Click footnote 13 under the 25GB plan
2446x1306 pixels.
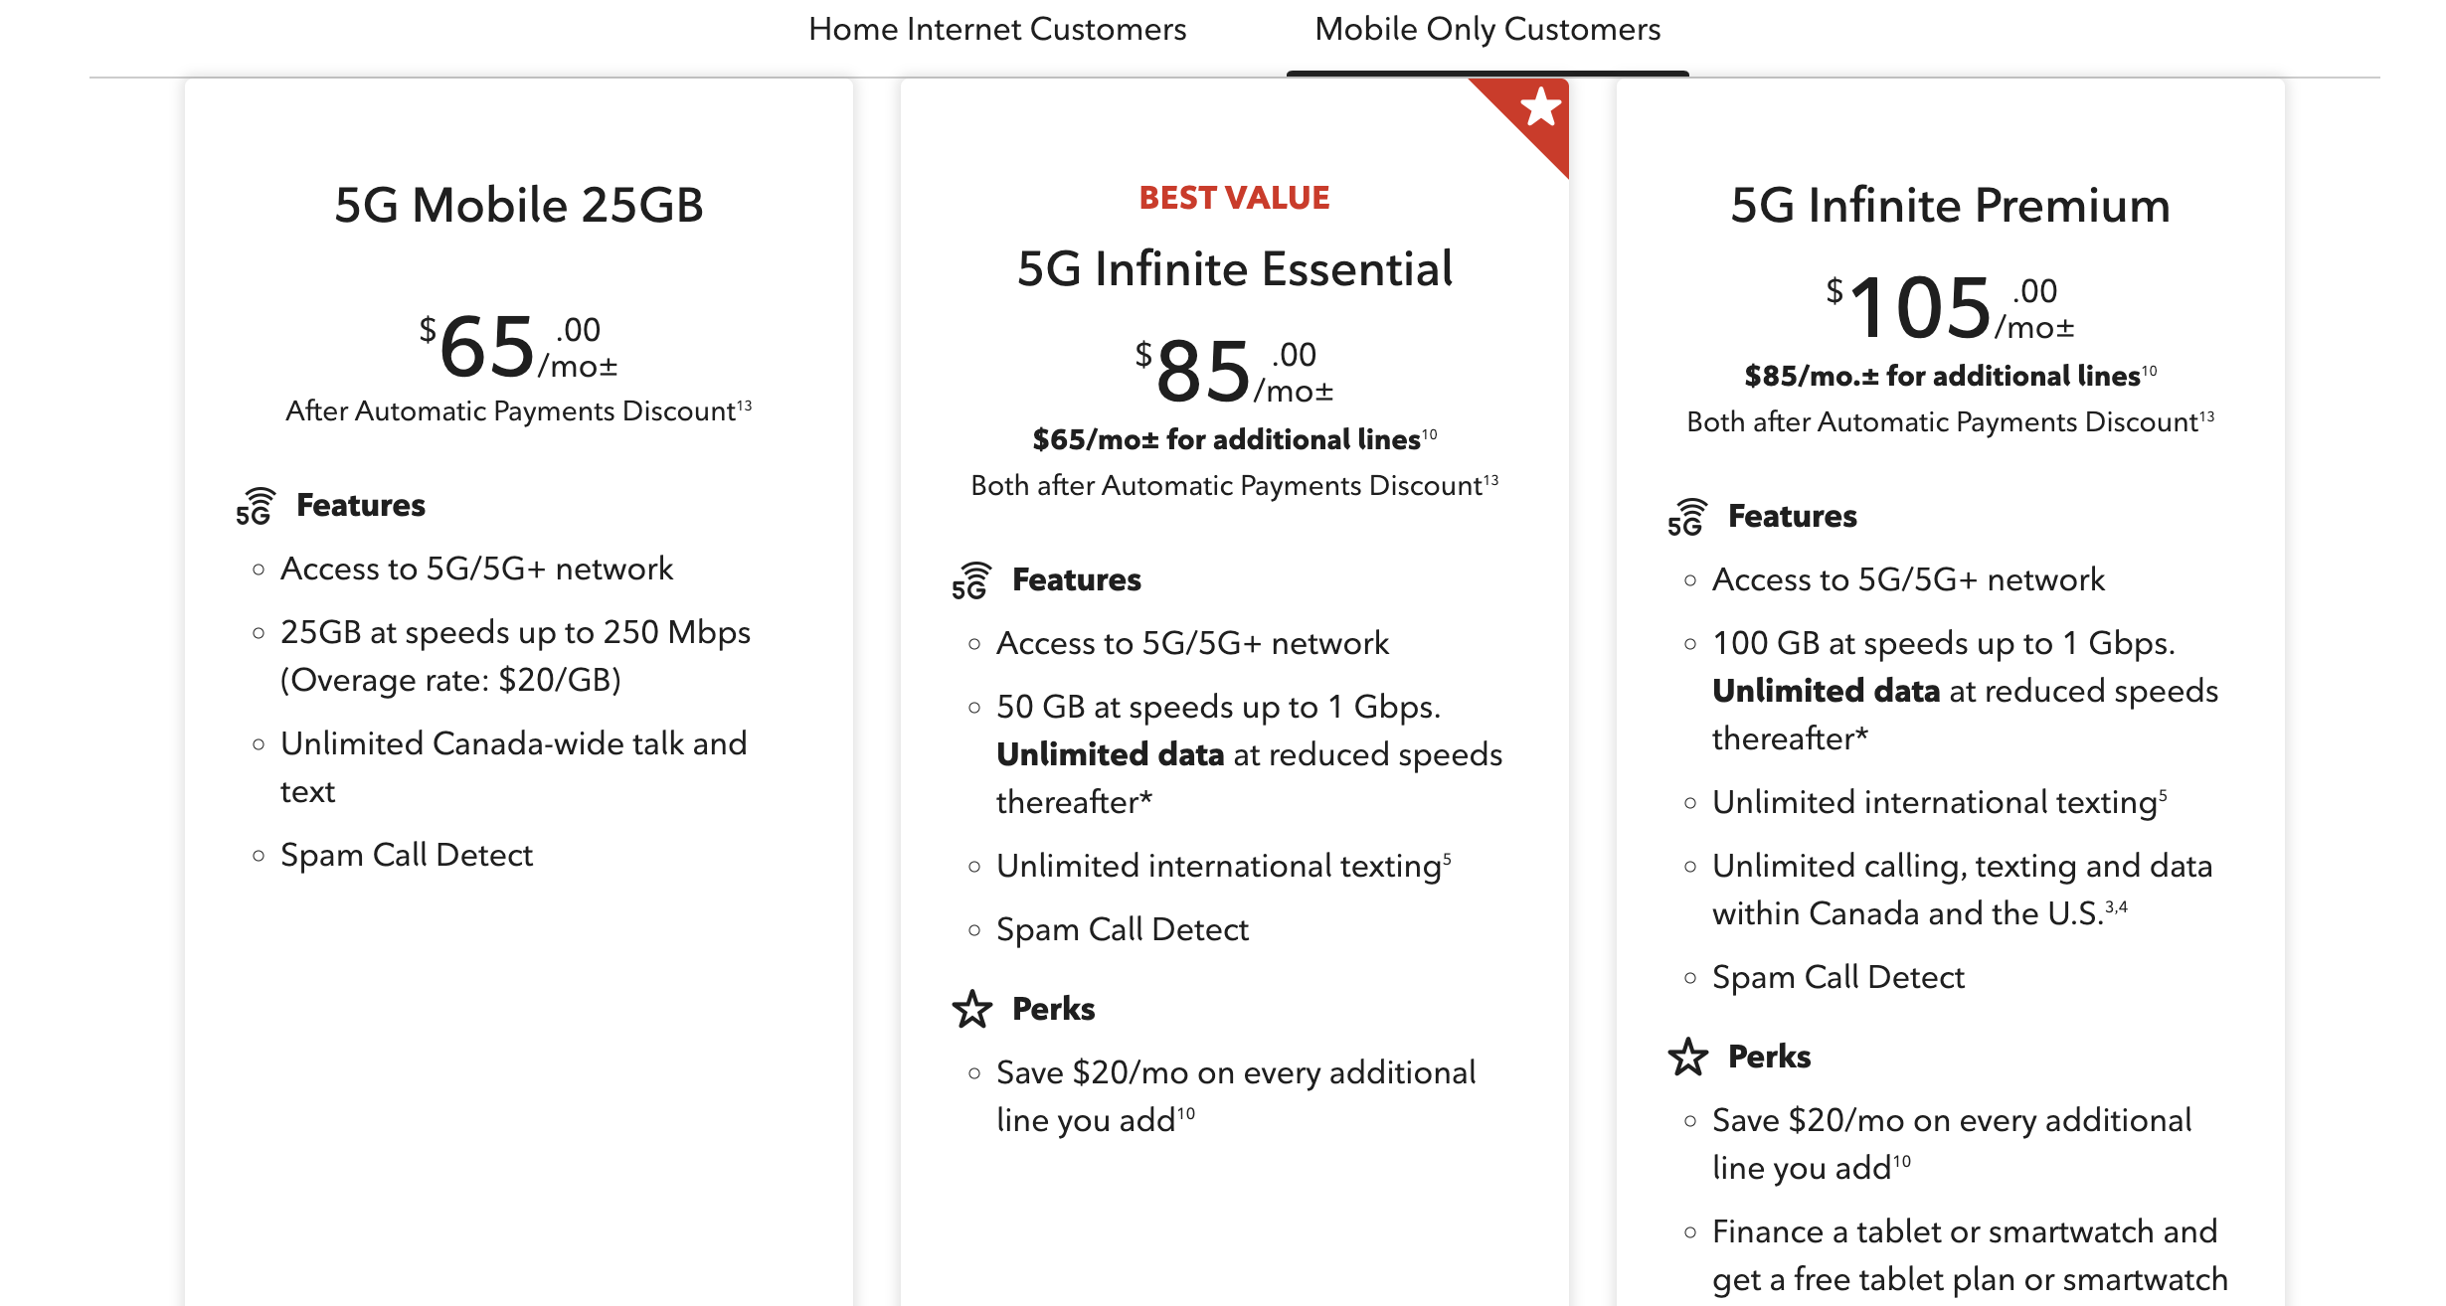(x=744, y=406)
